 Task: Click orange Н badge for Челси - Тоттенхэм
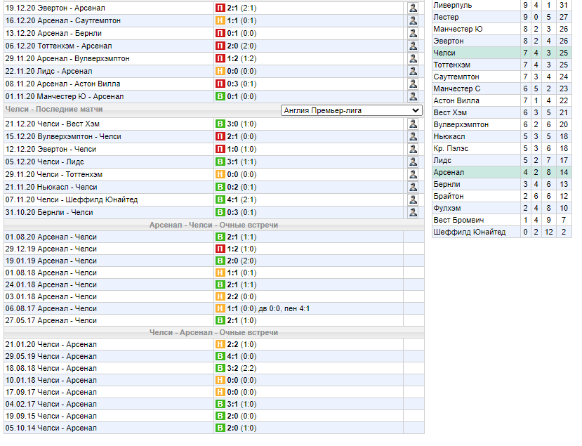pyautogui.click(x=220, y=174)
